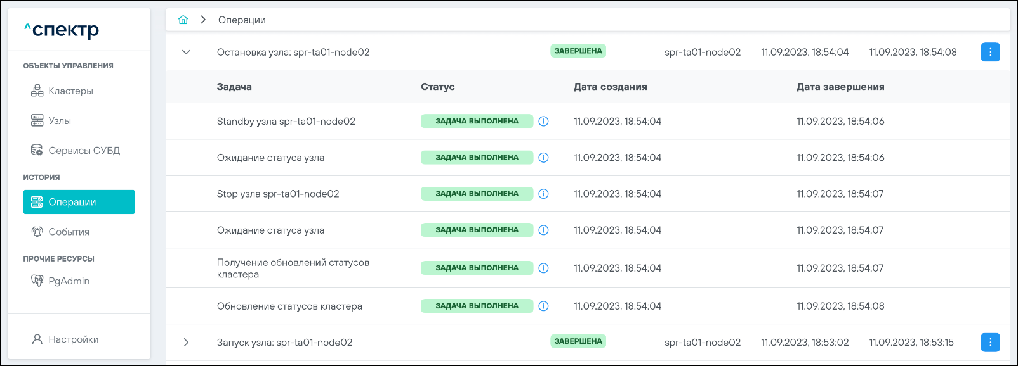Screen dimensions: 1018x366
Task: Click the Статус column header
Action: coord(437,87)
